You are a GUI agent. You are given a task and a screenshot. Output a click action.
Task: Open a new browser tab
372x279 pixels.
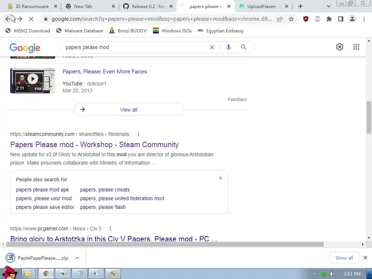pyautogui.click(x=300, y=7)
